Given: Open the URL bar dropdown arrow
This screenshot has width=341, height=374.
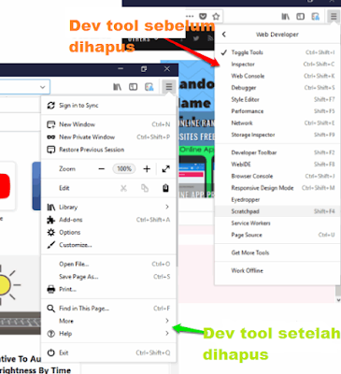Looking at the screenshot, I should pos(43,87).
